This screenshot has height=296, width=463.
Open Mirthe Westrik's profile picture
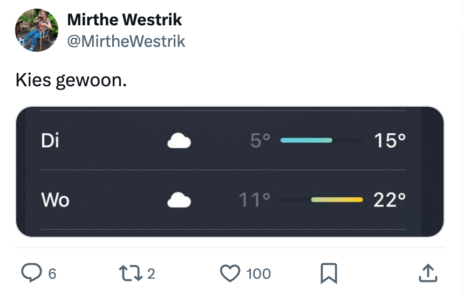point(36,30)
